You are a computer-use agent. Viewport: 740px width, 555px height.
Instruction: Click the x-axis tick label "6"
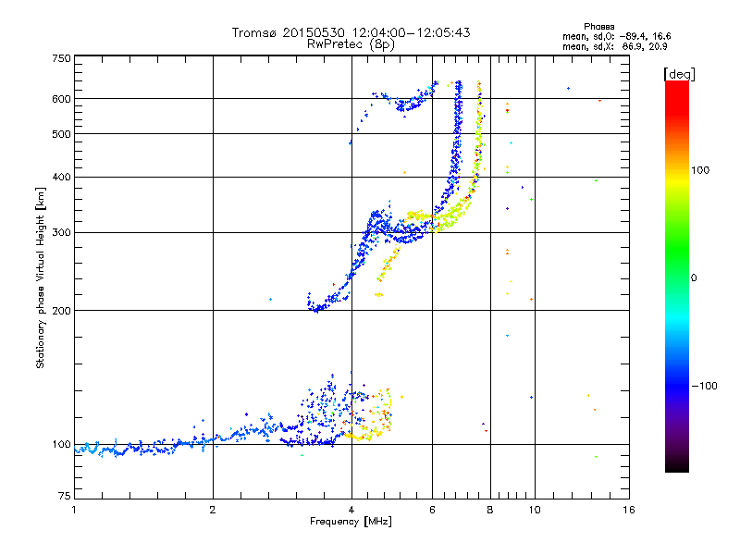[x=432, y=510]
